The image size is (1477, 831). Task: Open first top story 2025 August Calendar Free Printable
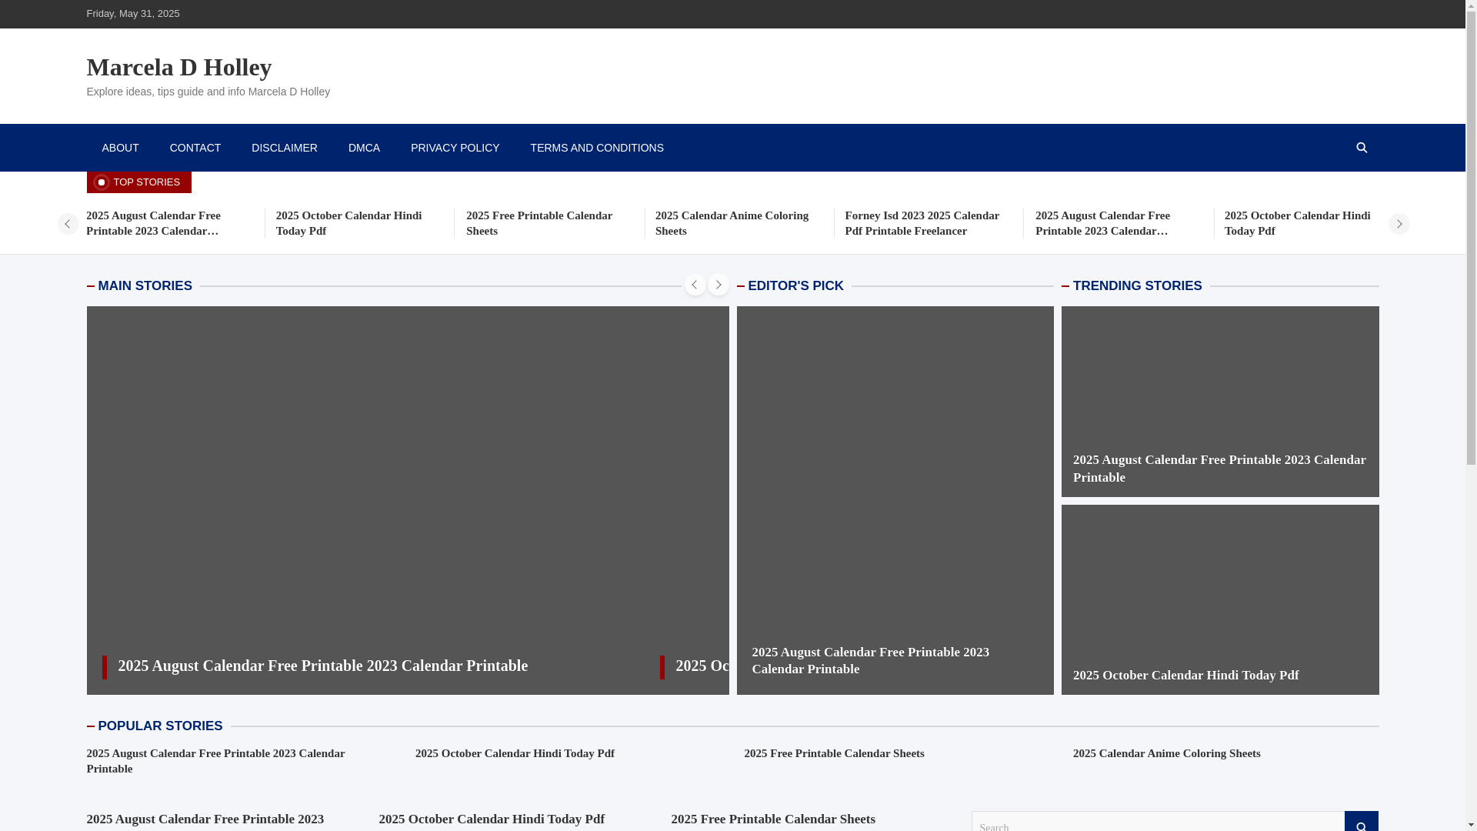point(153,223)
